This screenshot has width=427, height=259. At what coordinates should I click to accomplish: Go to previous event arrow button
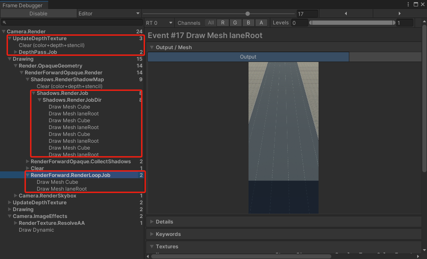click(x=346, y=14)
